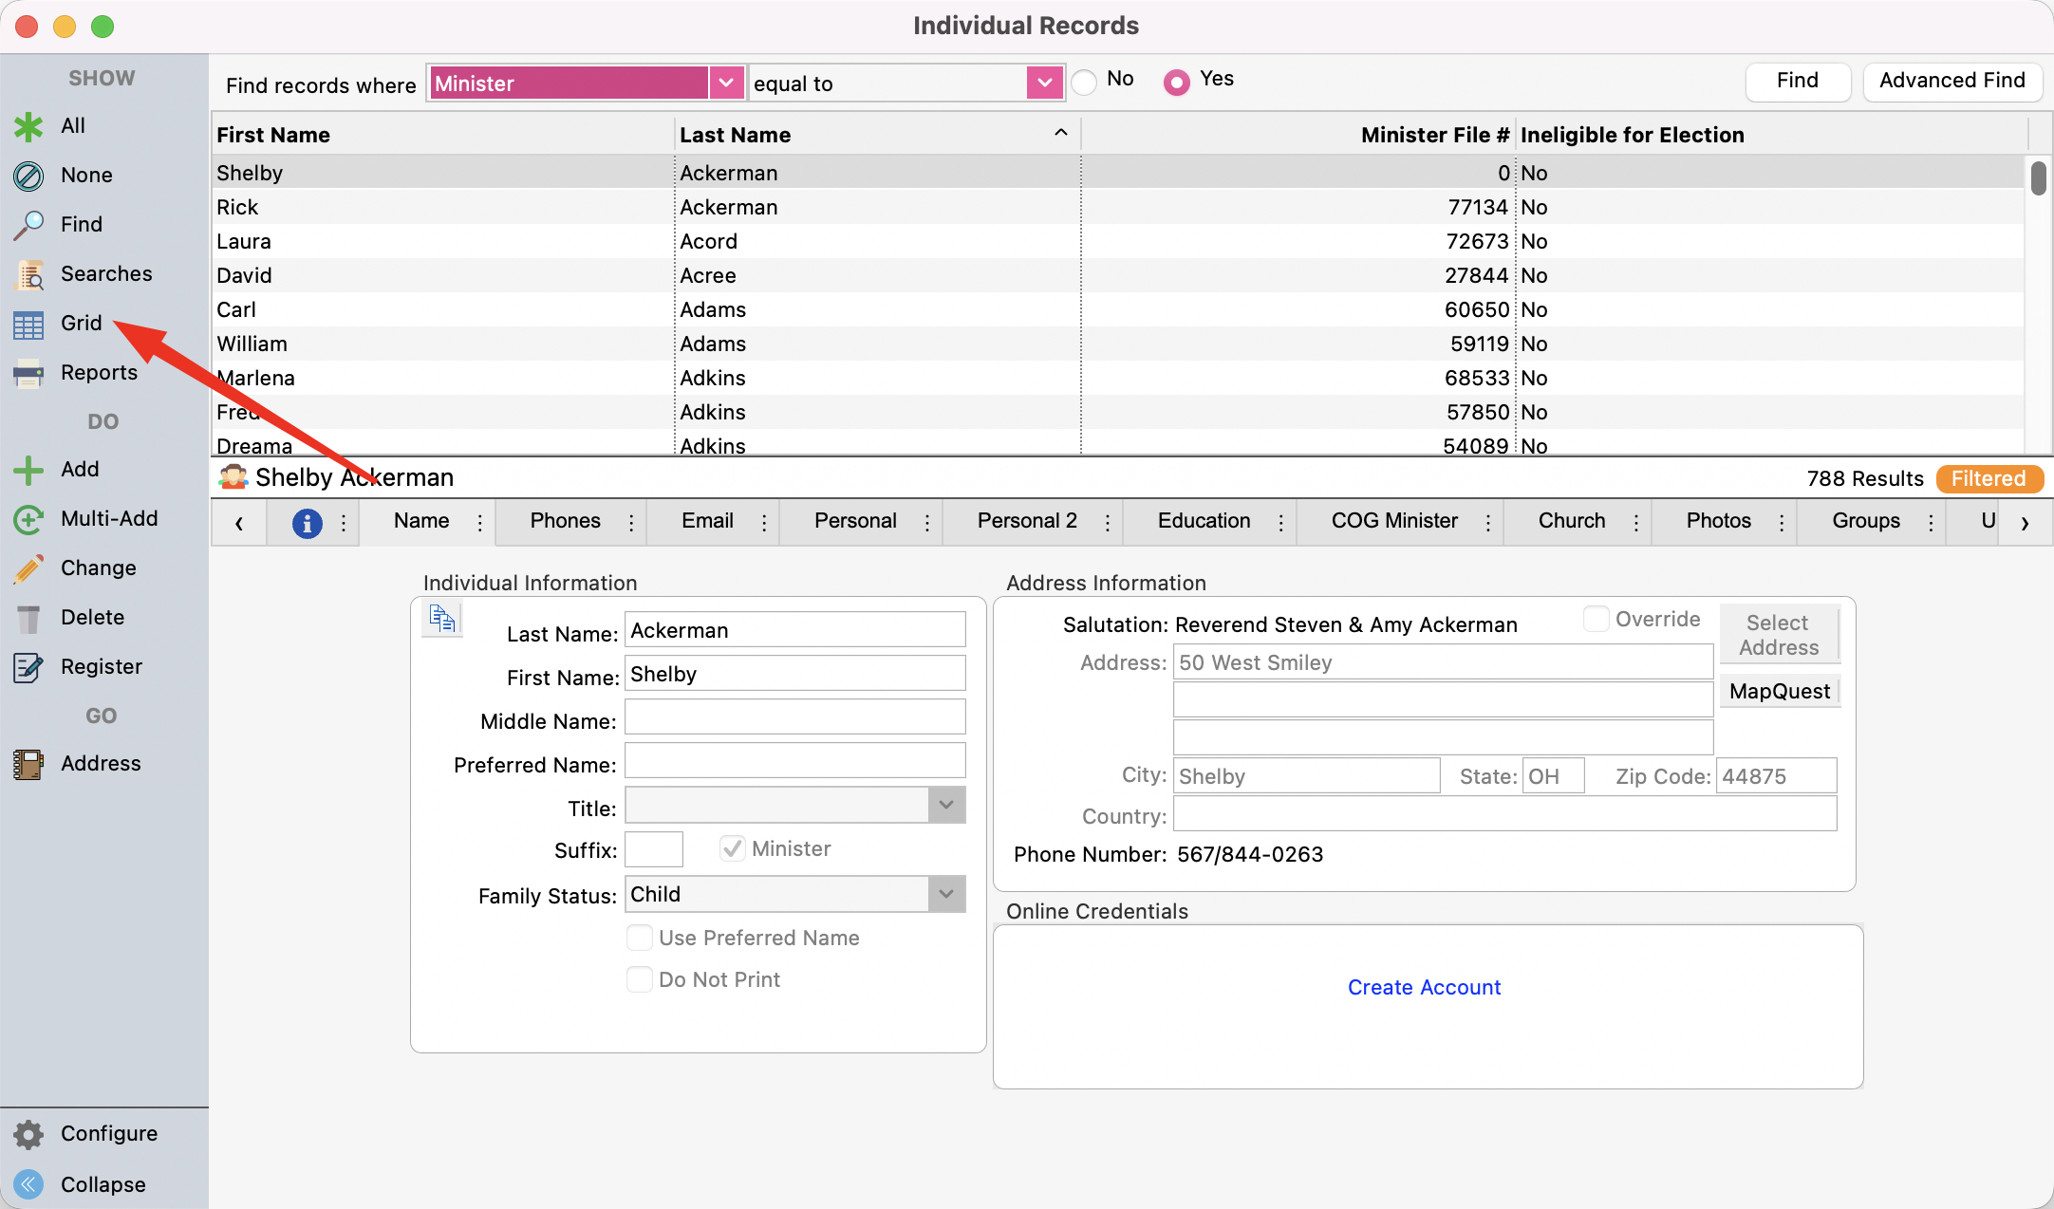Toggle the Minister checkbox
Image resolution: width=2054 pixels, height=1209 pixels.
click(732, 848)
